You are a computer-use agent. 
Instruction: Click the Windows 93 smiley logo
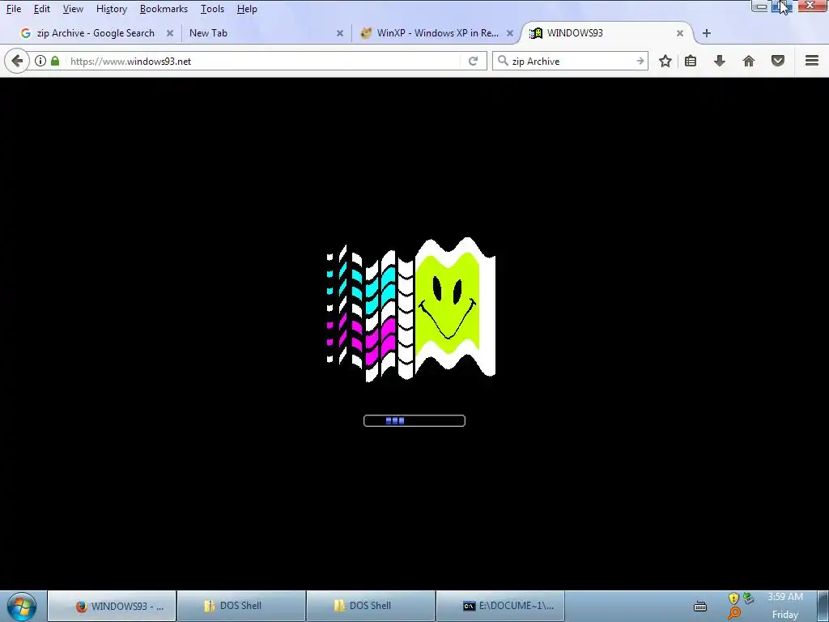(411, 309)
